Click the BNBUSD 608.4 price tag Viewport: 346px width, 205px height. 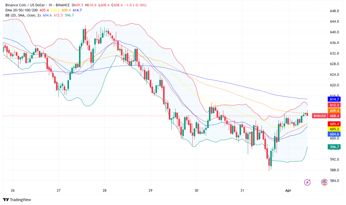pyautogui.click(x=326, y=116)
